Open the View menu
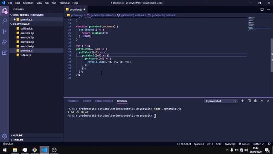 point(39,3)
